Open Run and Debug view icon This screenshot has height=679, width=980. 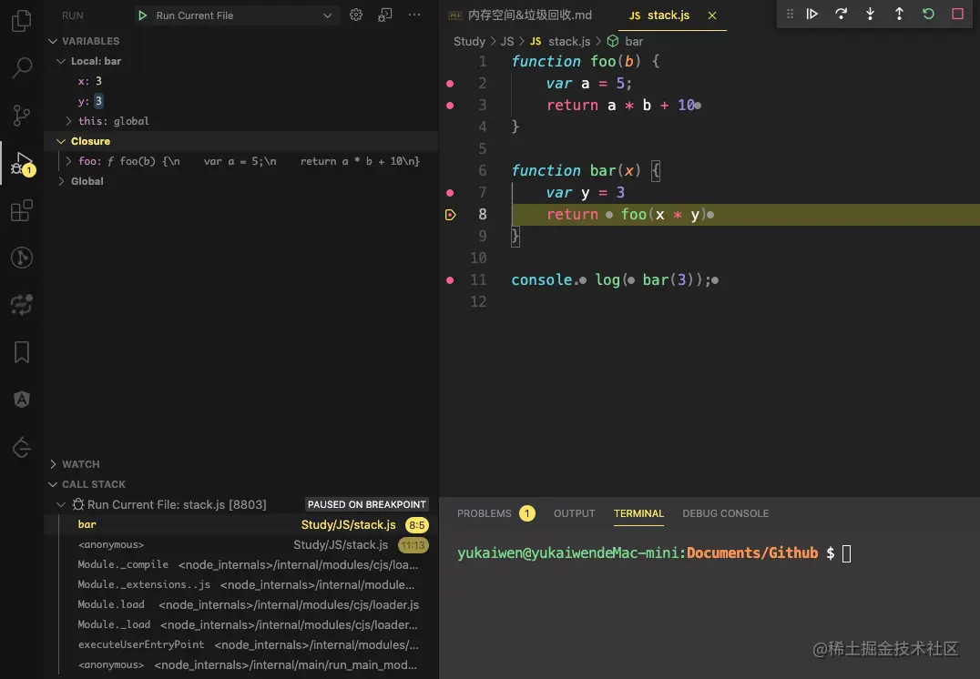[x=23, y=163]
